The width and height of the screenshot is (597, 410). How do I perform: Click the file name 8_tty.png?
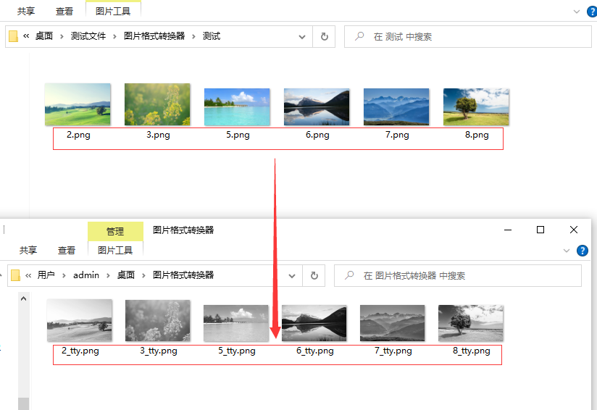[472, 351]
